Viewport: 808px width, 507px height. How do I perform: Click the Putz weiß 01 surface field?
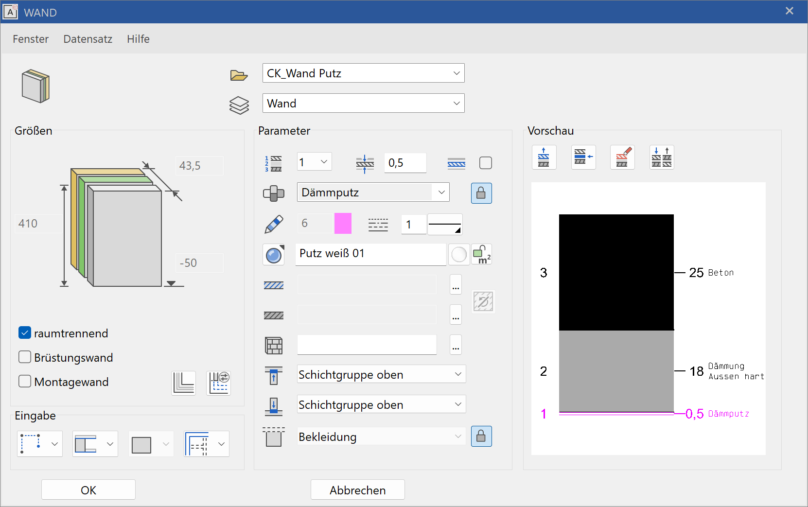point(371,254)
